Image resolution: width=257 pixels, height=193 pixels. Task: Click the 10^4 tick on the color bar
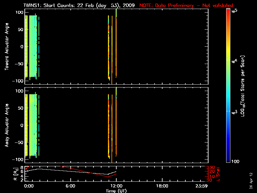235,61
